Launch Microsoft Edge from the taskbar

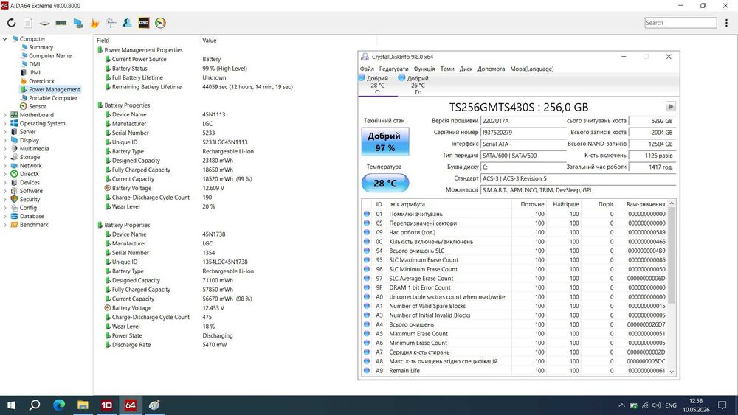pyautogui.click(x=59, y=405)
